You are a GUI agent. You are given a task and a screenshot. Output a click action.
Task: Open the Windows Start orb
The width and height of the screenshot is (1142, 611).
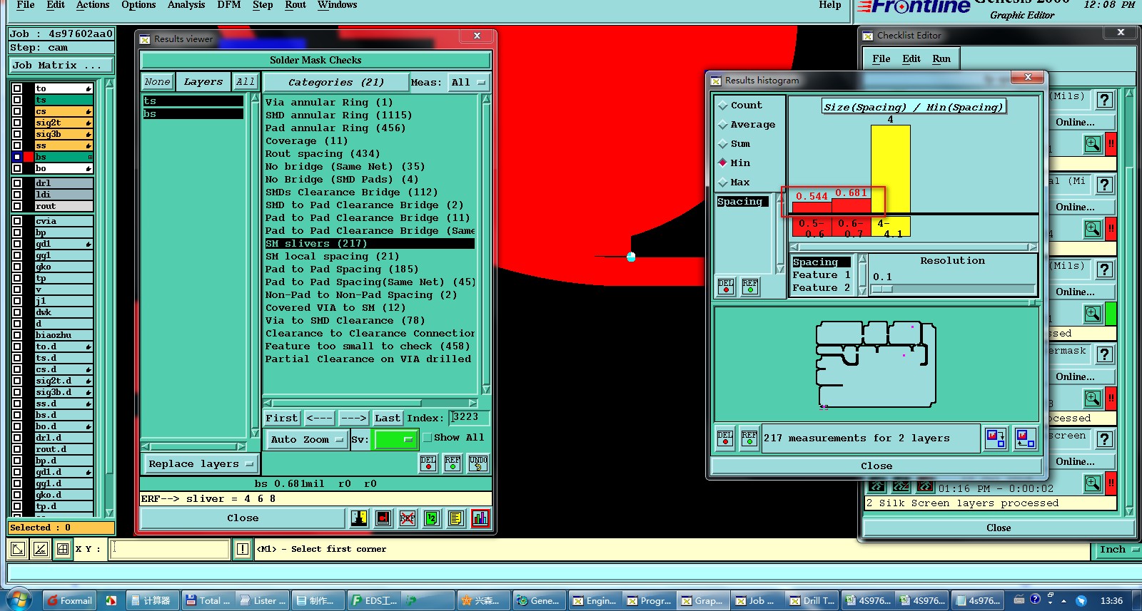(x=19, y=600)
